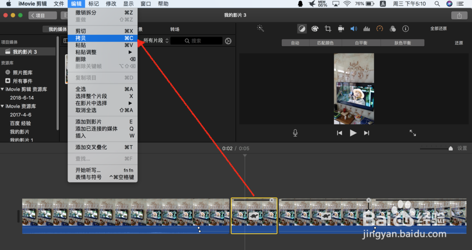
Task: Switch to the 转场 tab
Action: coord(175,29)
